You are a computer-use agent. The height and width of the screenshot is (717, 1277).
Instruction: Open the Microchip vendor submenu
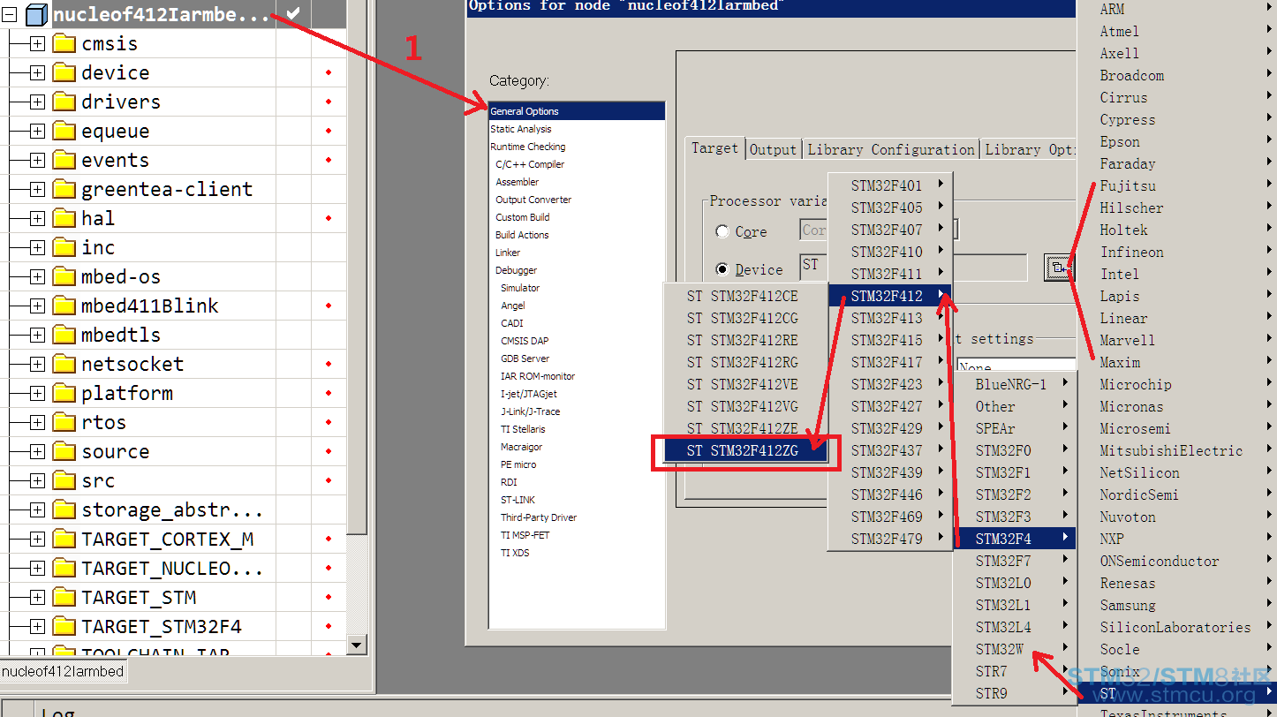[1177, 384]
